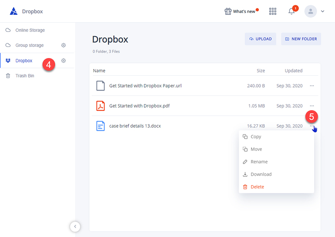Open more options for Dropbox Paper.url

312,86
